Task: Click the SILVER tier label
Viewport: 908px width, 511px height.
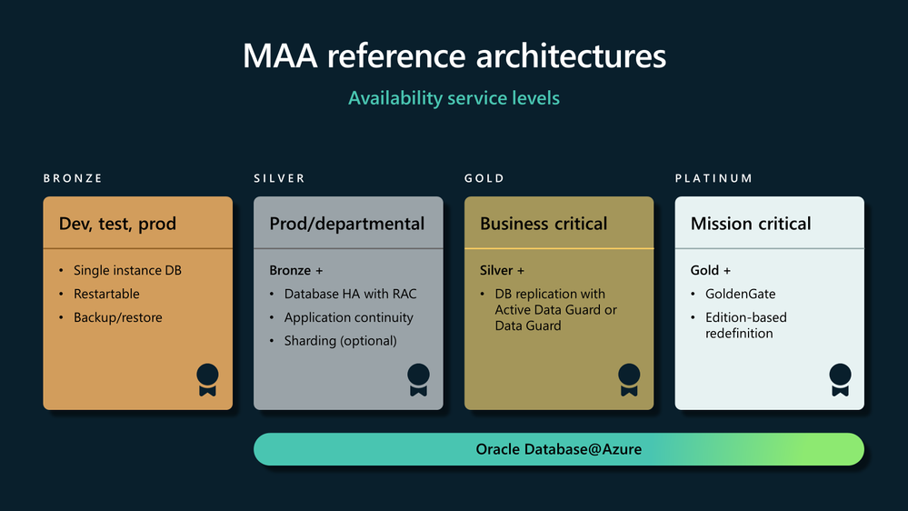Action: click(279, 178)
